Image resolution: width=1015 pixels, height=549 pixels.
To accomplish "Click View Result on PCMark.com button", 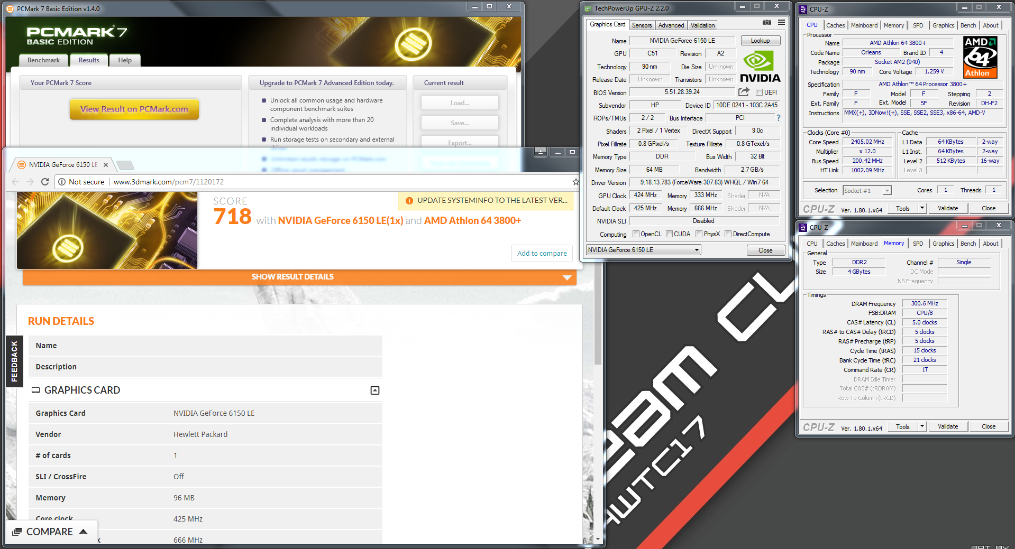I will point(134,109).
